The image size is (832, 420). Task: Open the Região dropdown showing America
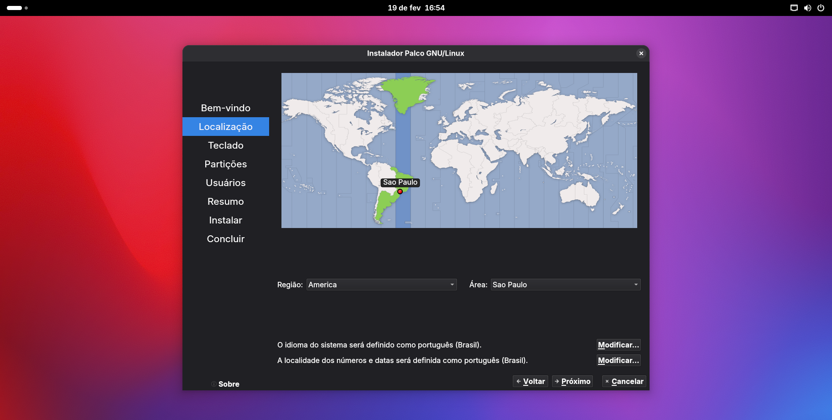381,285
